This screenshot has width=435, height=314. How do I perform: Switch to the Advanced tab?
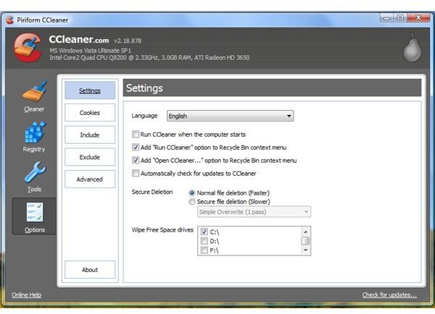pos(90,179)
